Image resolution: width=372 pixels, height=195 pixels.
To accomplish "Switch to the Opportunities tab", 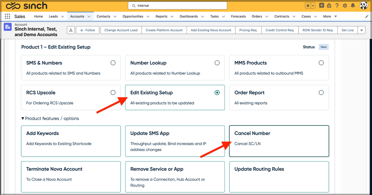I will click(x=133, y=16).
